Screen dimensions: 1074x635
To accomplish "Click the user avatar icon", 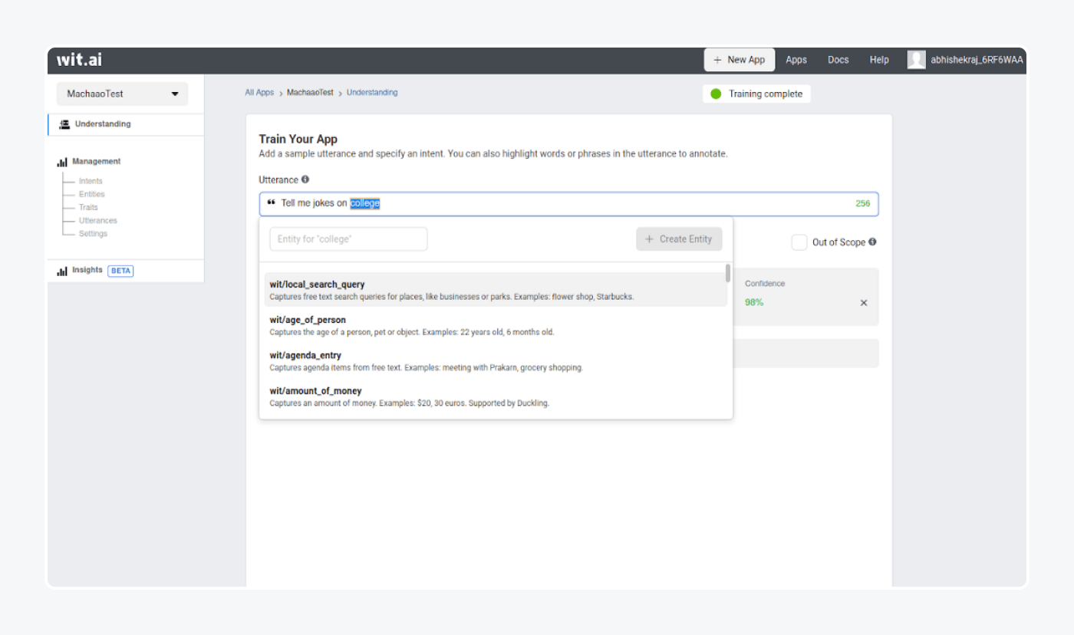I will click(916, 60).
